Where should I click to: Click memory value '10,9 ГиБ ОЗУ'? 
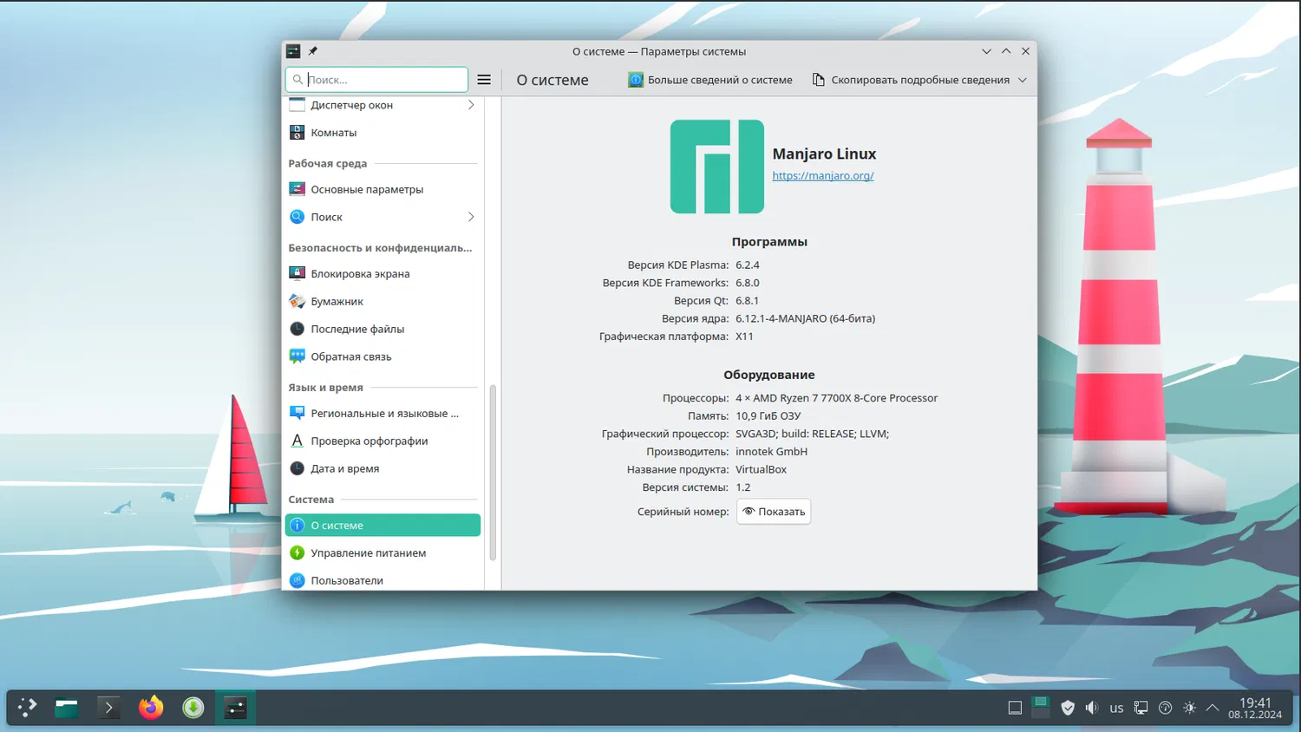[768, 415]
